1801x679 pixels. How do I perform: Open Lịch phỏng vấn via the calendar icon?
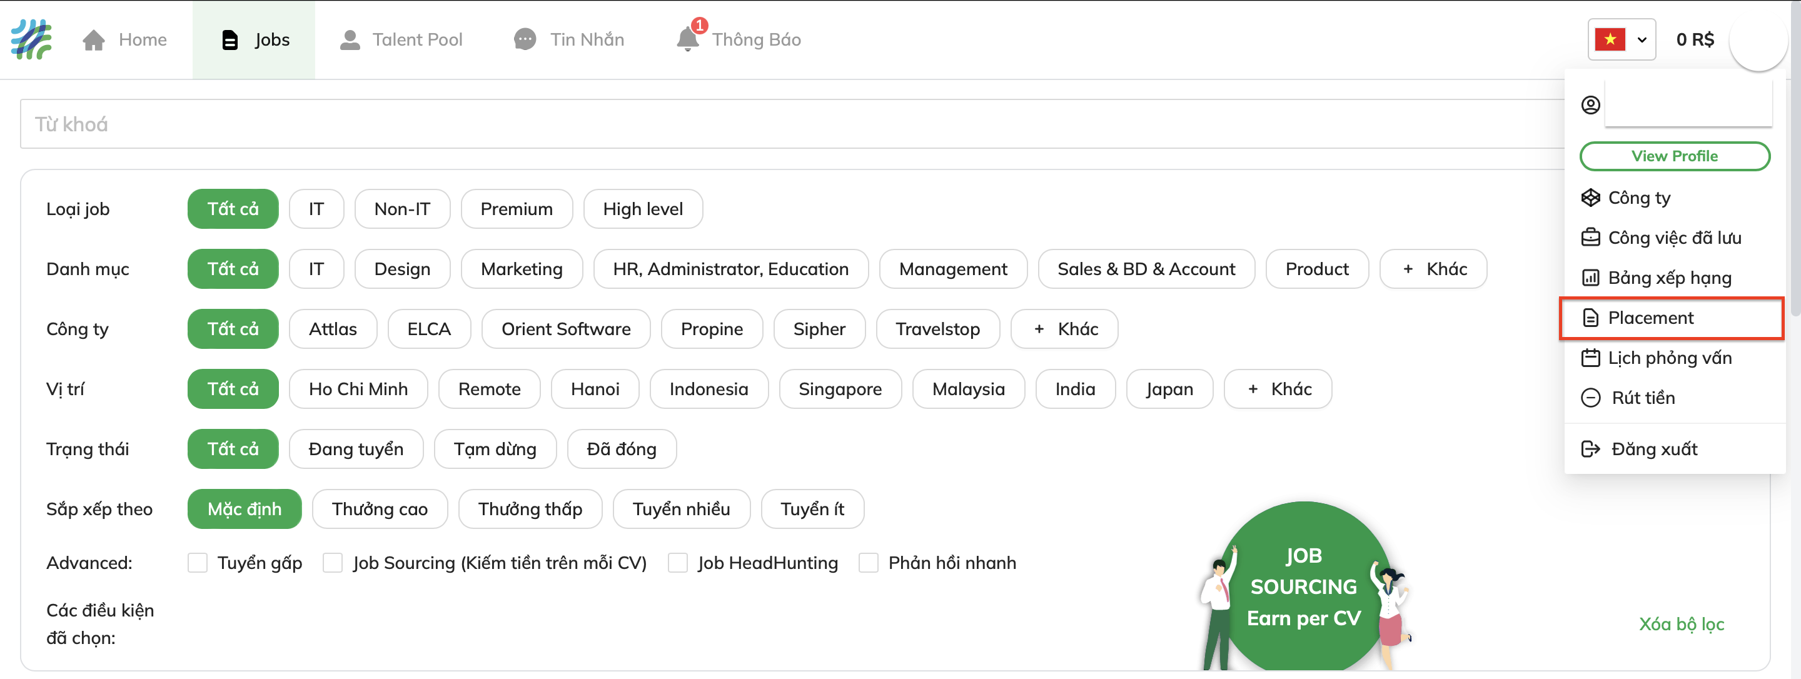pos(1592,358)
